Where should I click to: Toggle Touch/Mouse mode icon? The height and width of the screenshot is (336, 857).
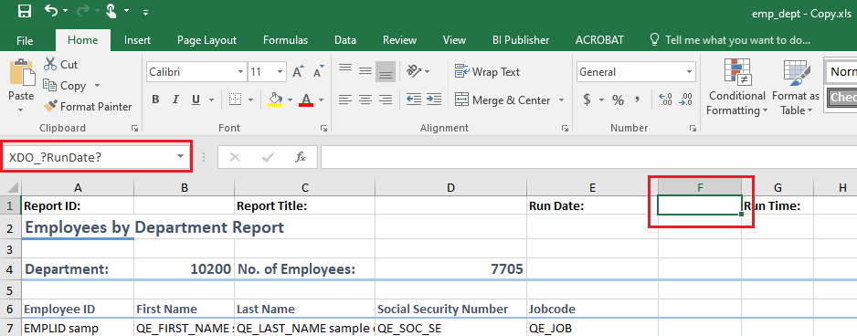[111, 11]
